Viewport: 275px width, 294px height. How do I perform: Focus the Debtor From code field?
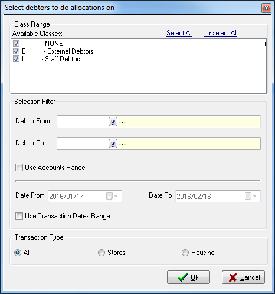(83, 122)
